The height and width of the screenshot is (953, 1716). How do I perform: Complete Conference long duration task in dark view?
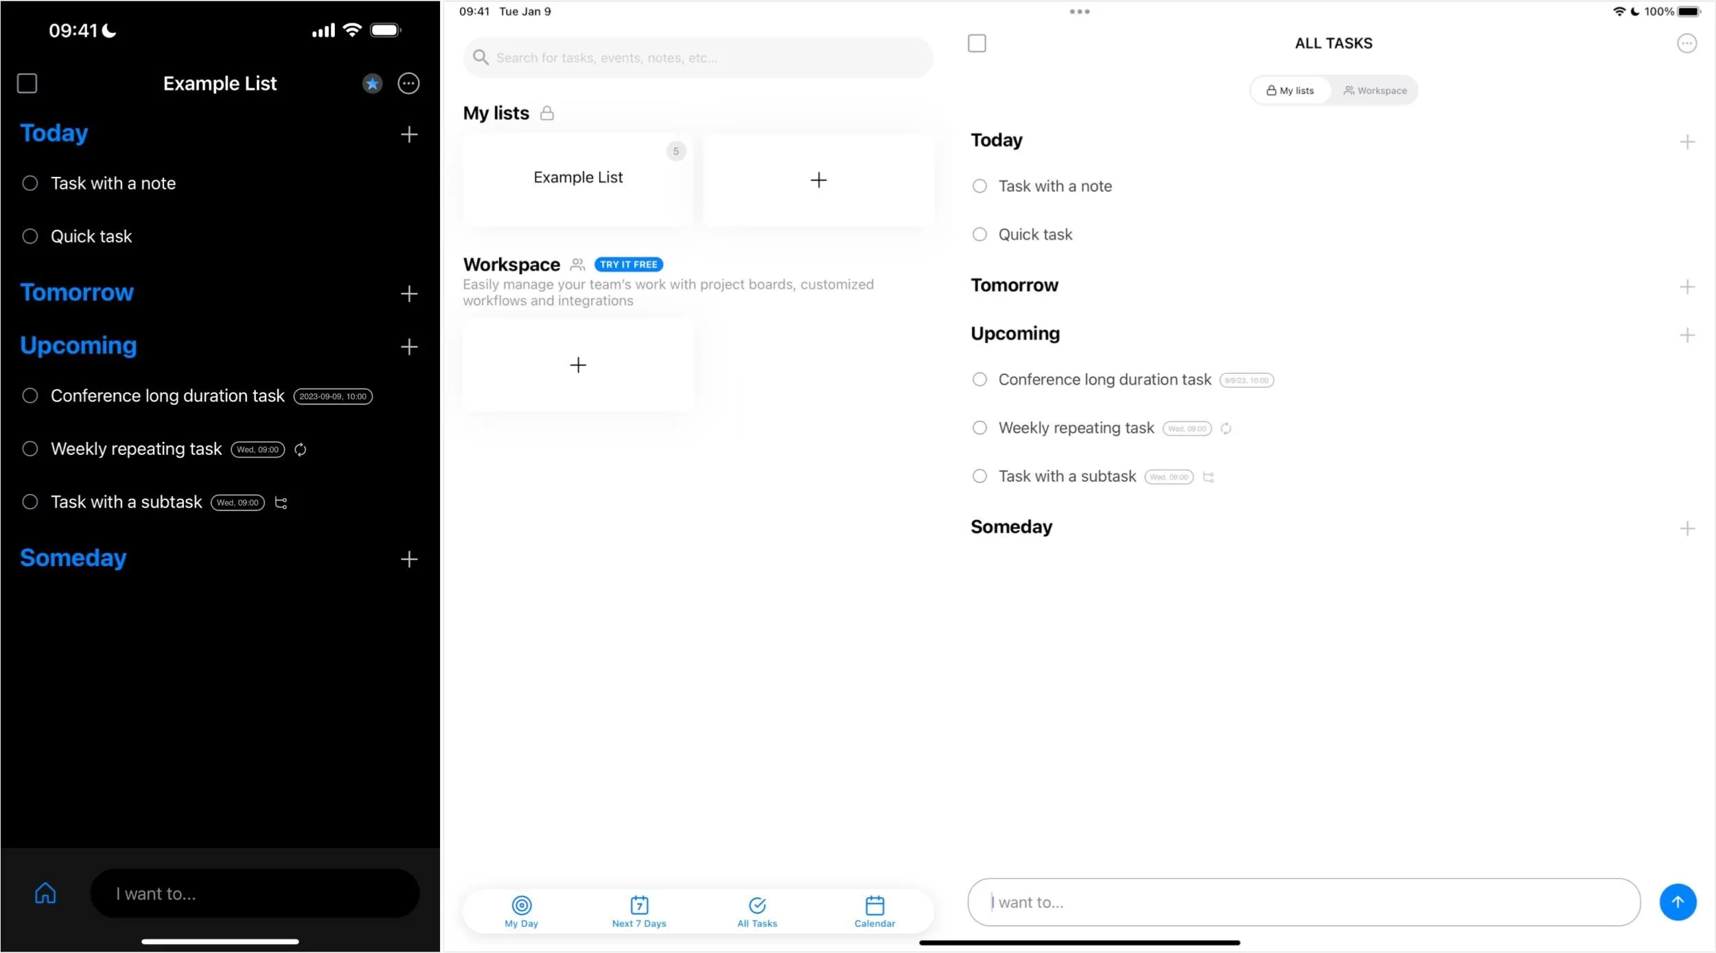coord(30,396)
